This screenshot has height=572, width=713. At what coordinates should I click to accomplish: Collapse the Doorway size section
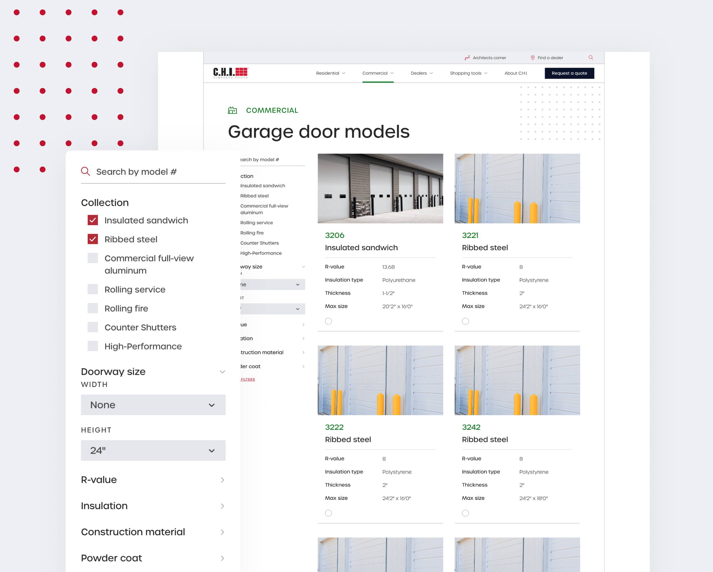coord(222,372)
